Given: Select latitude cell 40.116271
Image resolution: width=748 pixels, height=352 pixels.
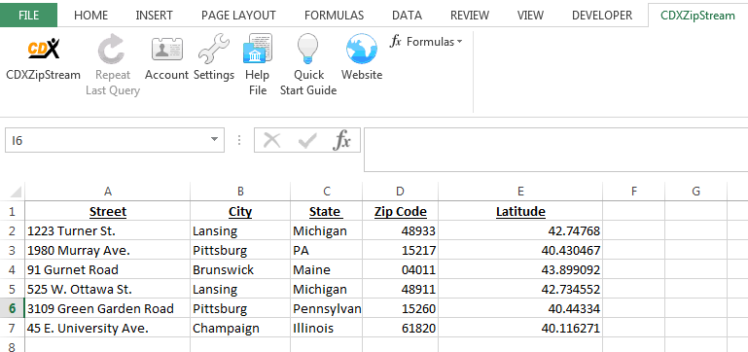Looking at the screenshot, I should tap(520, 328).
